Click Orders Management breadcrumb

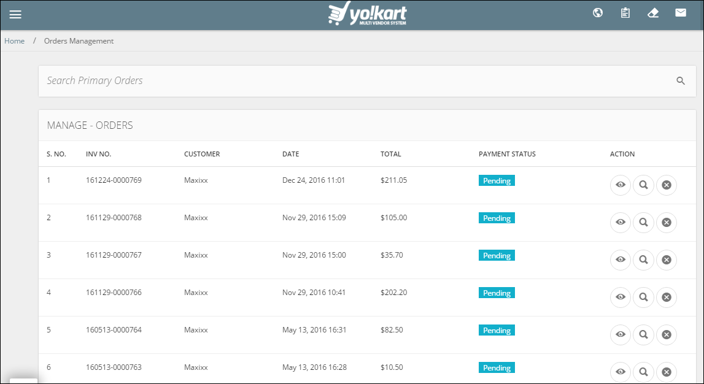[79, 41]
